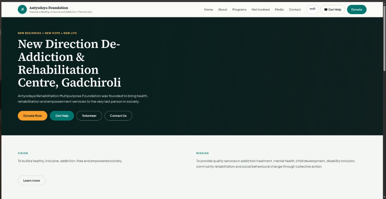The width and height of the screenshot is (386, 199).
Task: Click the 'Towards a Healthy, Inclusive' subtitle text
Action: pyautogui.click(x=60, y=12)
